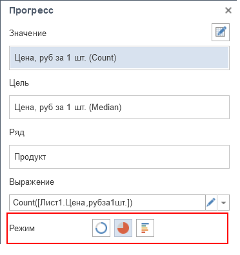Select the Цена (Count) value field

119,58
